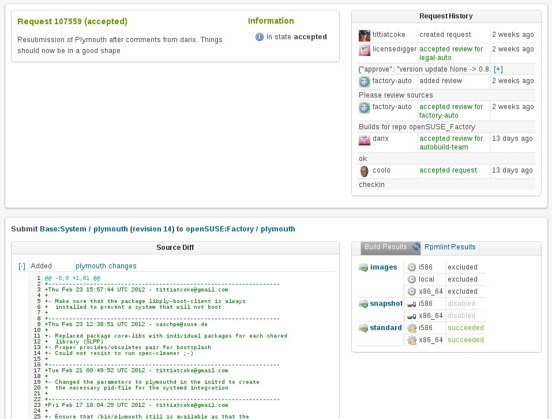Click 'disabled' status for snapshot i586

[x=461, y=304]
